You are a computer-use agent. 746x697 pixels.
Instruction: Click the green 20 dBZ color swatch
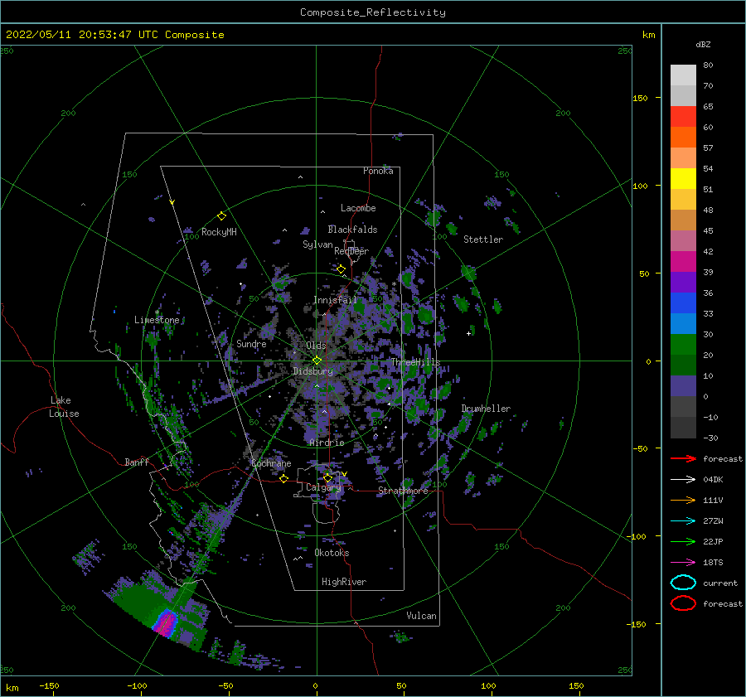point(683,345)
